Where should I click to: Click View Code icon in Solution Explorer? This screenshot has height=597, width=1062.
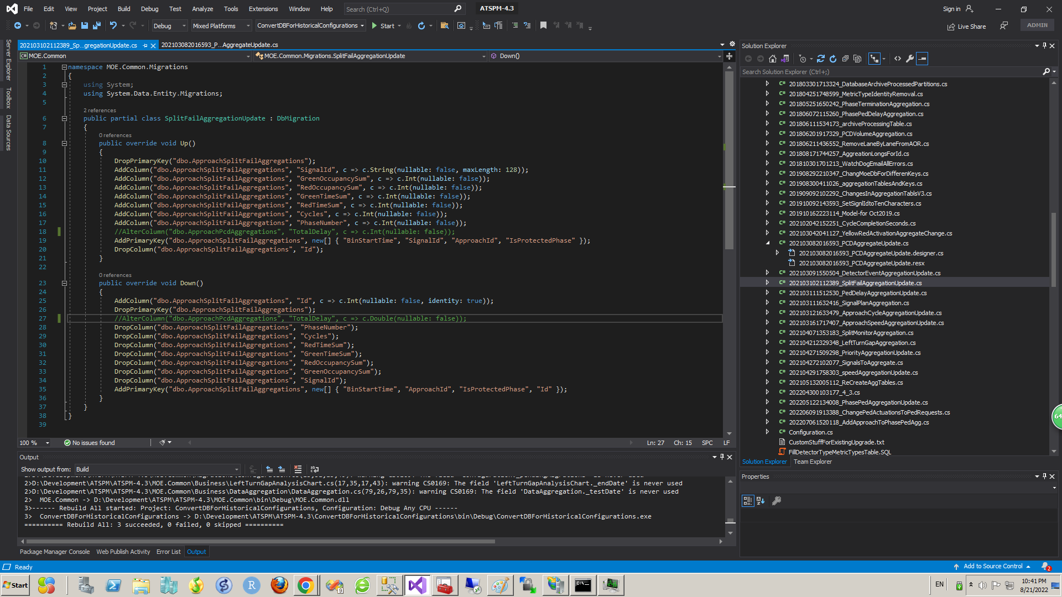[x=898, y=59]
